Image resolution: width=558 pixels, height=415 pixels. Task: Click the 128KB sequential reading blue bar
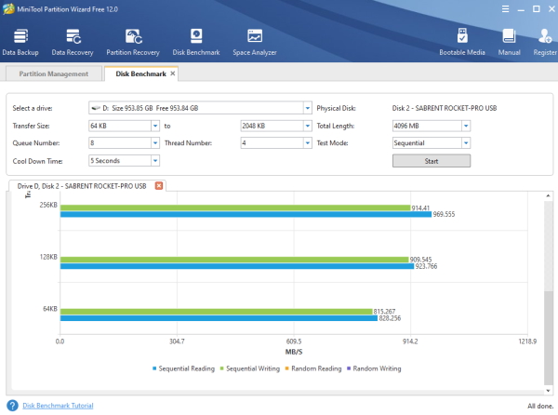(237, 266)
